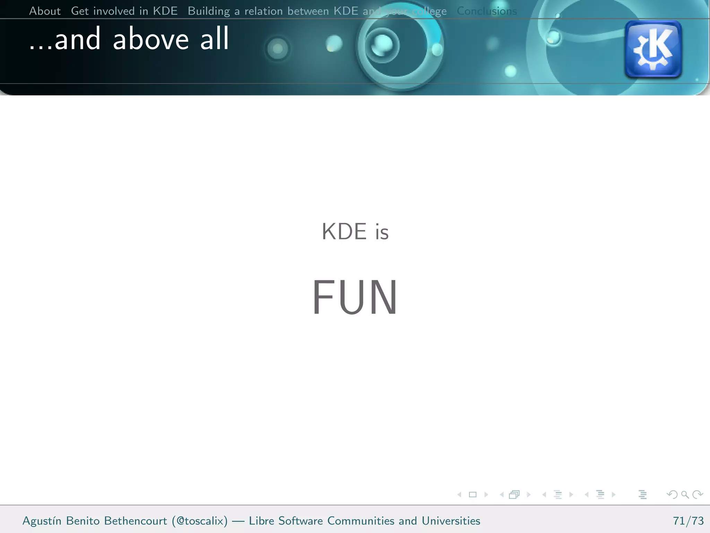Click the subsection navigation icon
The image size is (710, 533).
point(557,494)
